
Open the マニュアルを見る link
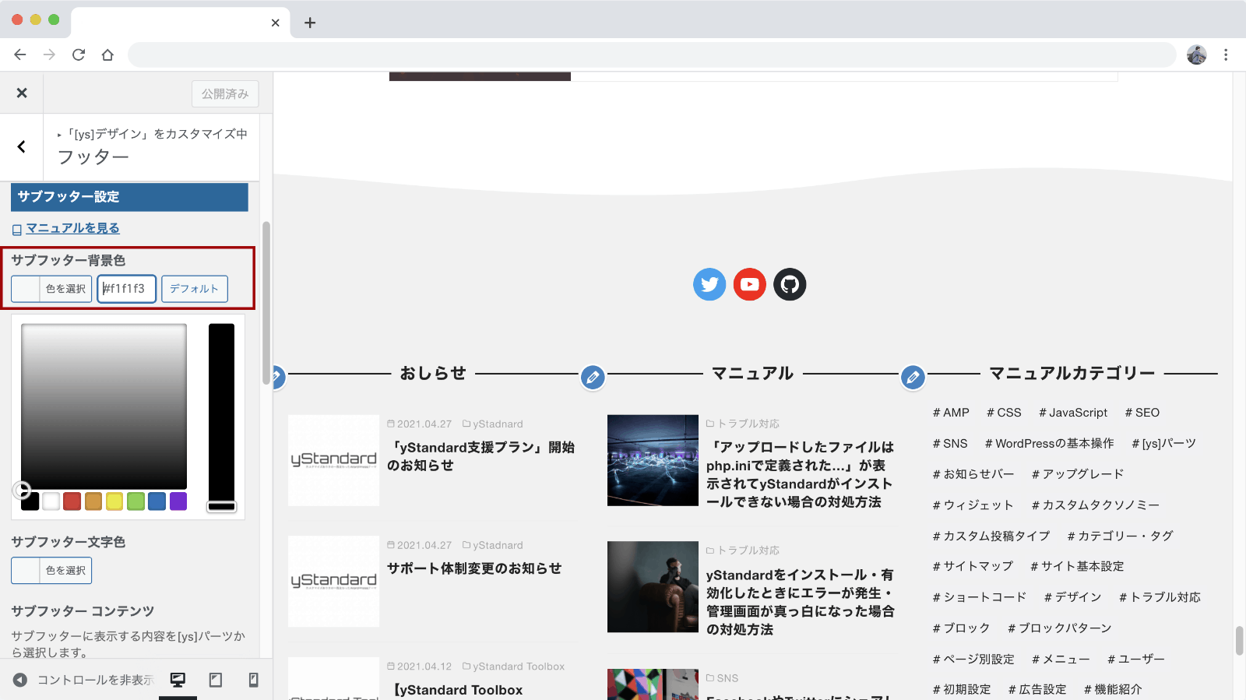[x=72, y=228]
